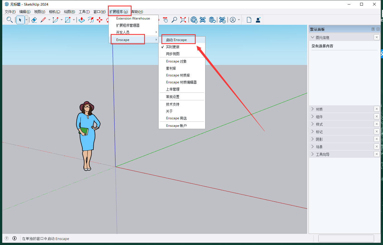The height and width of the screenshot is (245, 383).
Task: Click the info circle icon in status bar
Action: tap(14, 238)
